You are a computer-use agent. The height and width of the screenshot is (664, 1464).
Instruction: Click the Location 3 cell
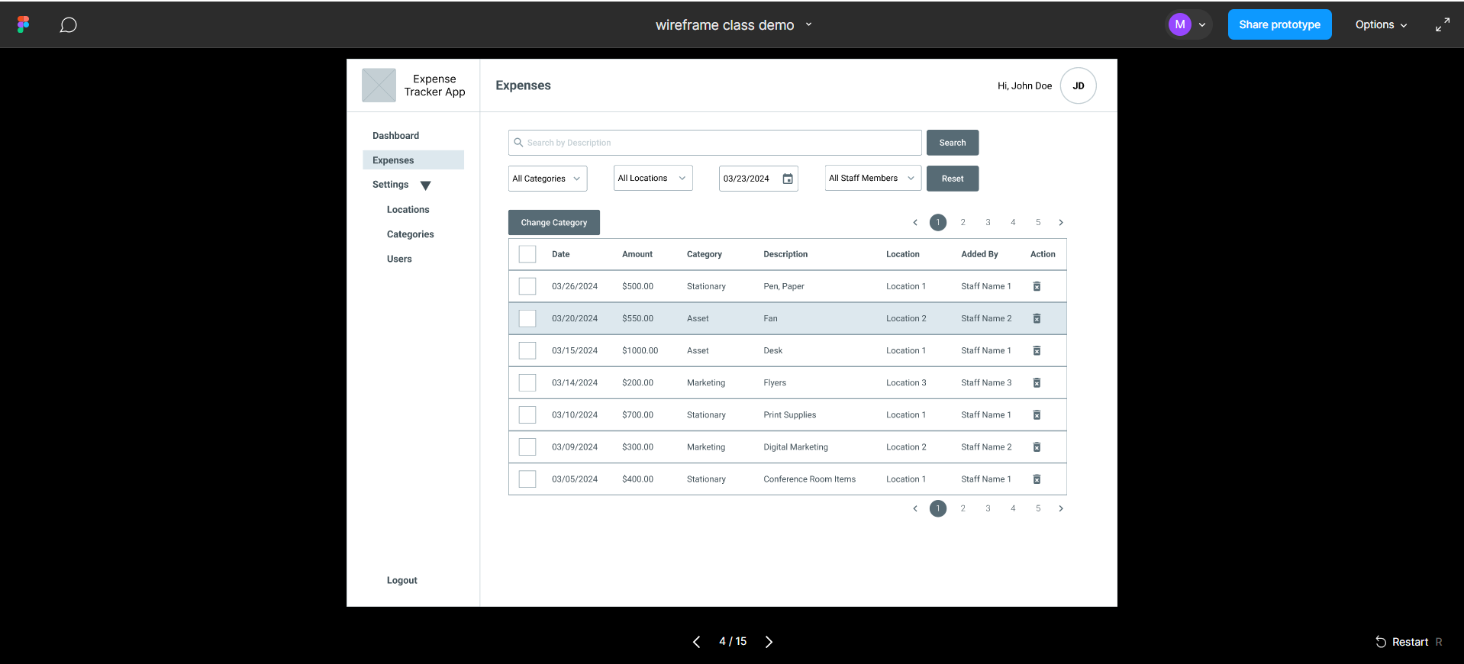pyautogui.click(x=906, y=382)
